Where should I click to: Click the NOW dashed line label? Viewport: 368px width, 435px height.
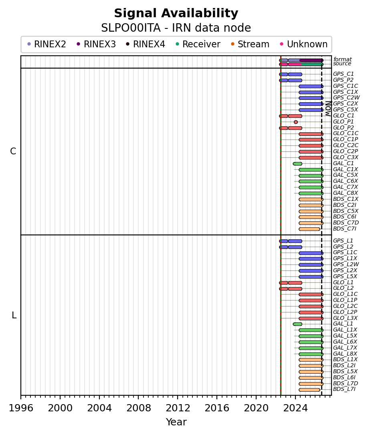coord(328,109)
